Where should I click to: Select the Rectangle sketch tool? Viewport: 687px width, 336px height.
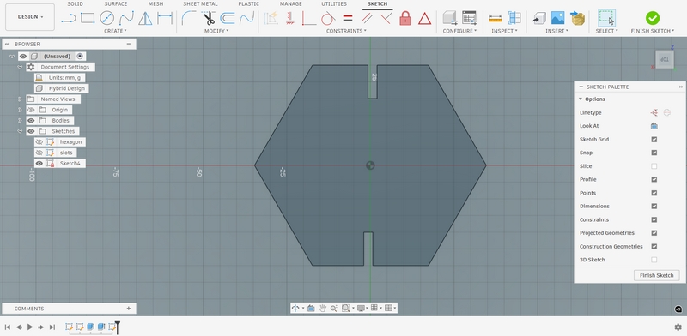(88, 18)
